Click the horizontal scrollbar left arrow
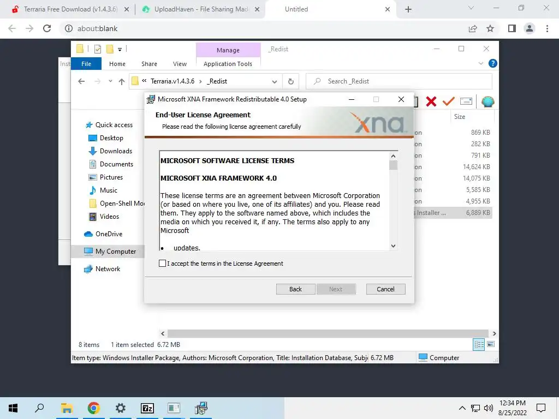Screen dimensions: 559x419 (163, 333)
